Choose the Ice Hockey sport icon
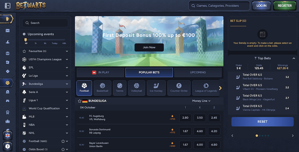Image resolution: width=299 pixels, height=152 pixels. click(156, 88)
